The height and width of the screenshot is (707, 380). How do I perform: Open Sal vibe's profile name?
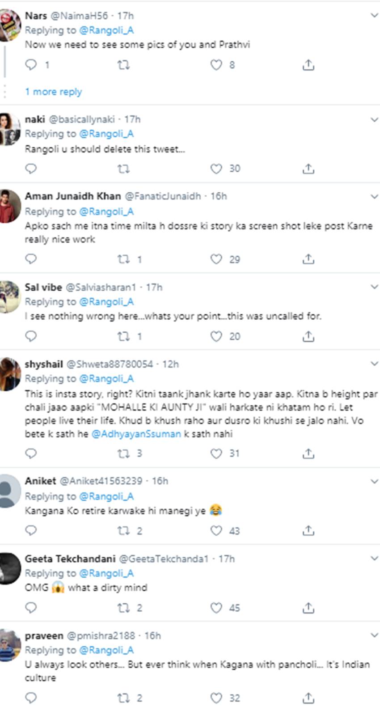[x=43, y=287]
